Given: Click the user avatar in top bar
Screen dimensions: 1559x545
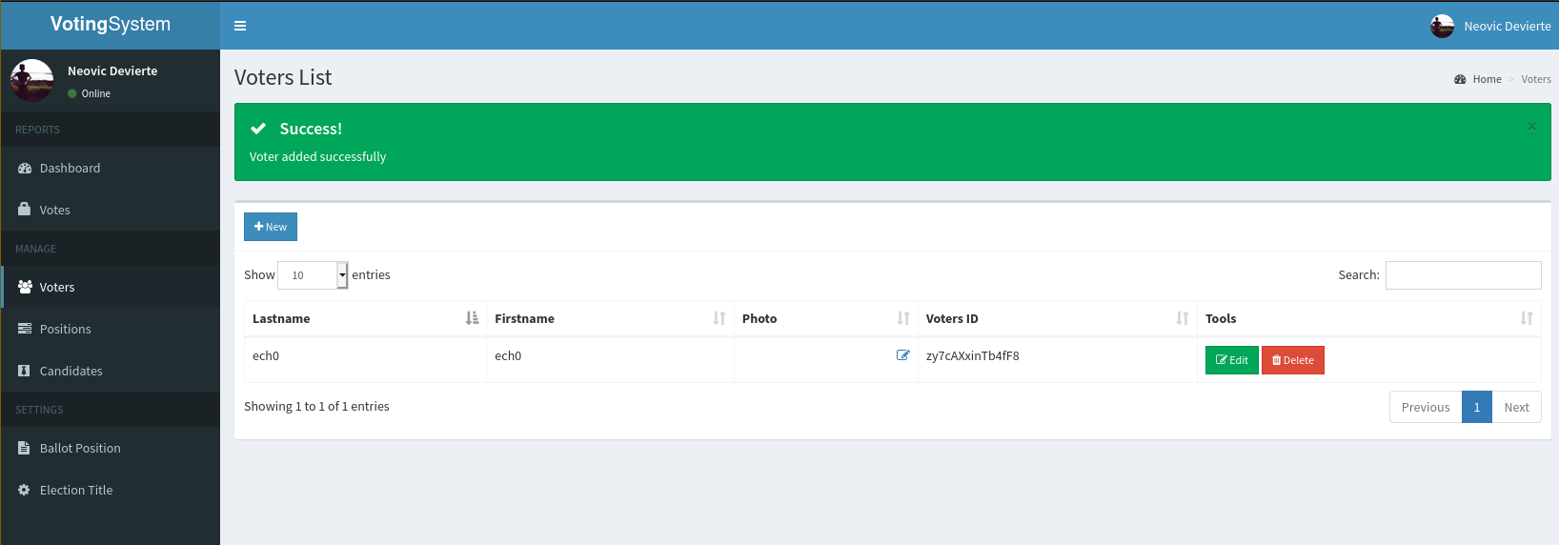Looking at the screenshot, I should coord(1442,26).
